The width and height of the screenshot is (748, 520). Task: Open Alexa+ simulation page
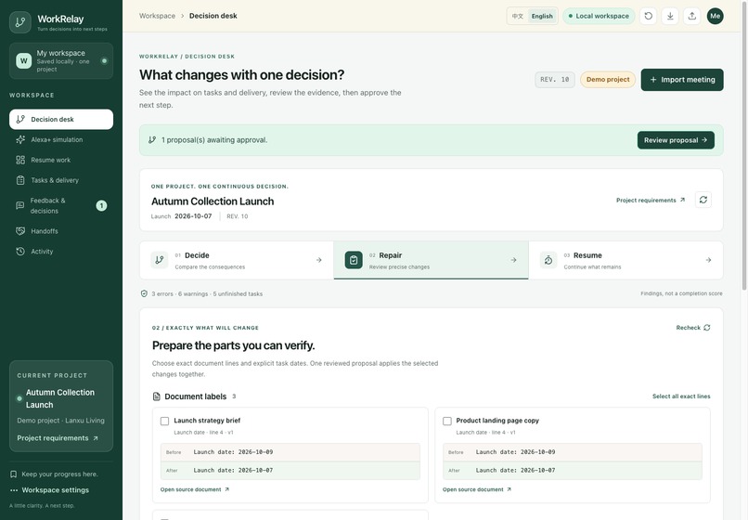[61, 140]
